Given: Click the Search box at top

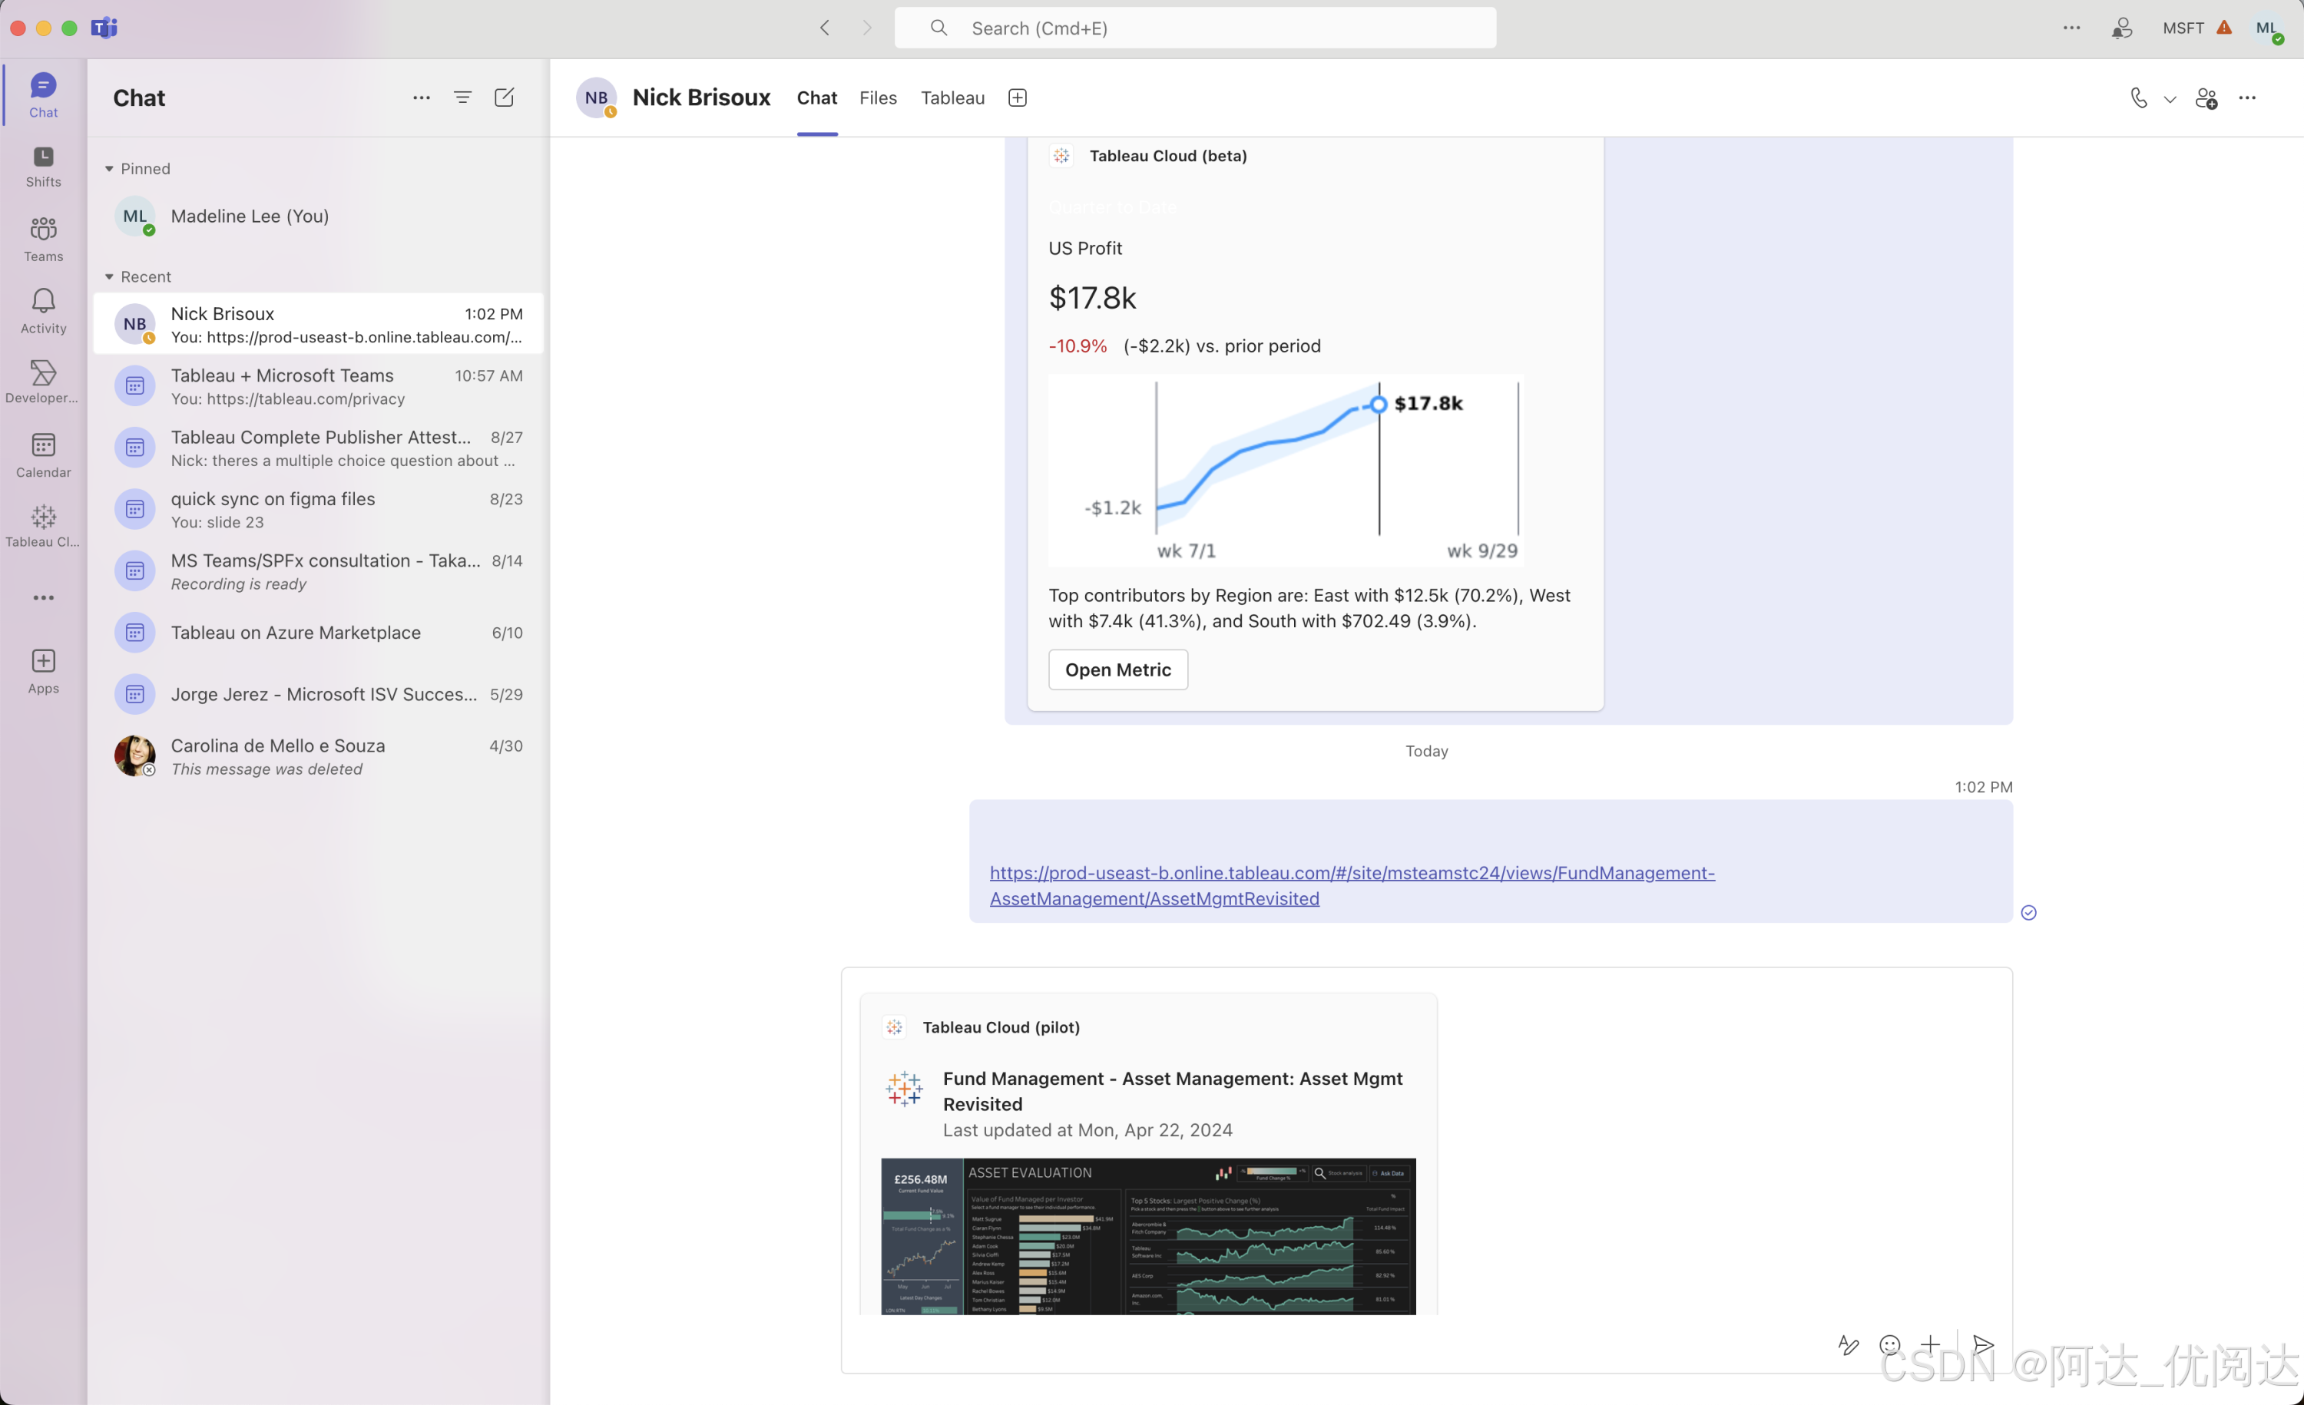Looking at the screenshot, I should [1194, 28].
